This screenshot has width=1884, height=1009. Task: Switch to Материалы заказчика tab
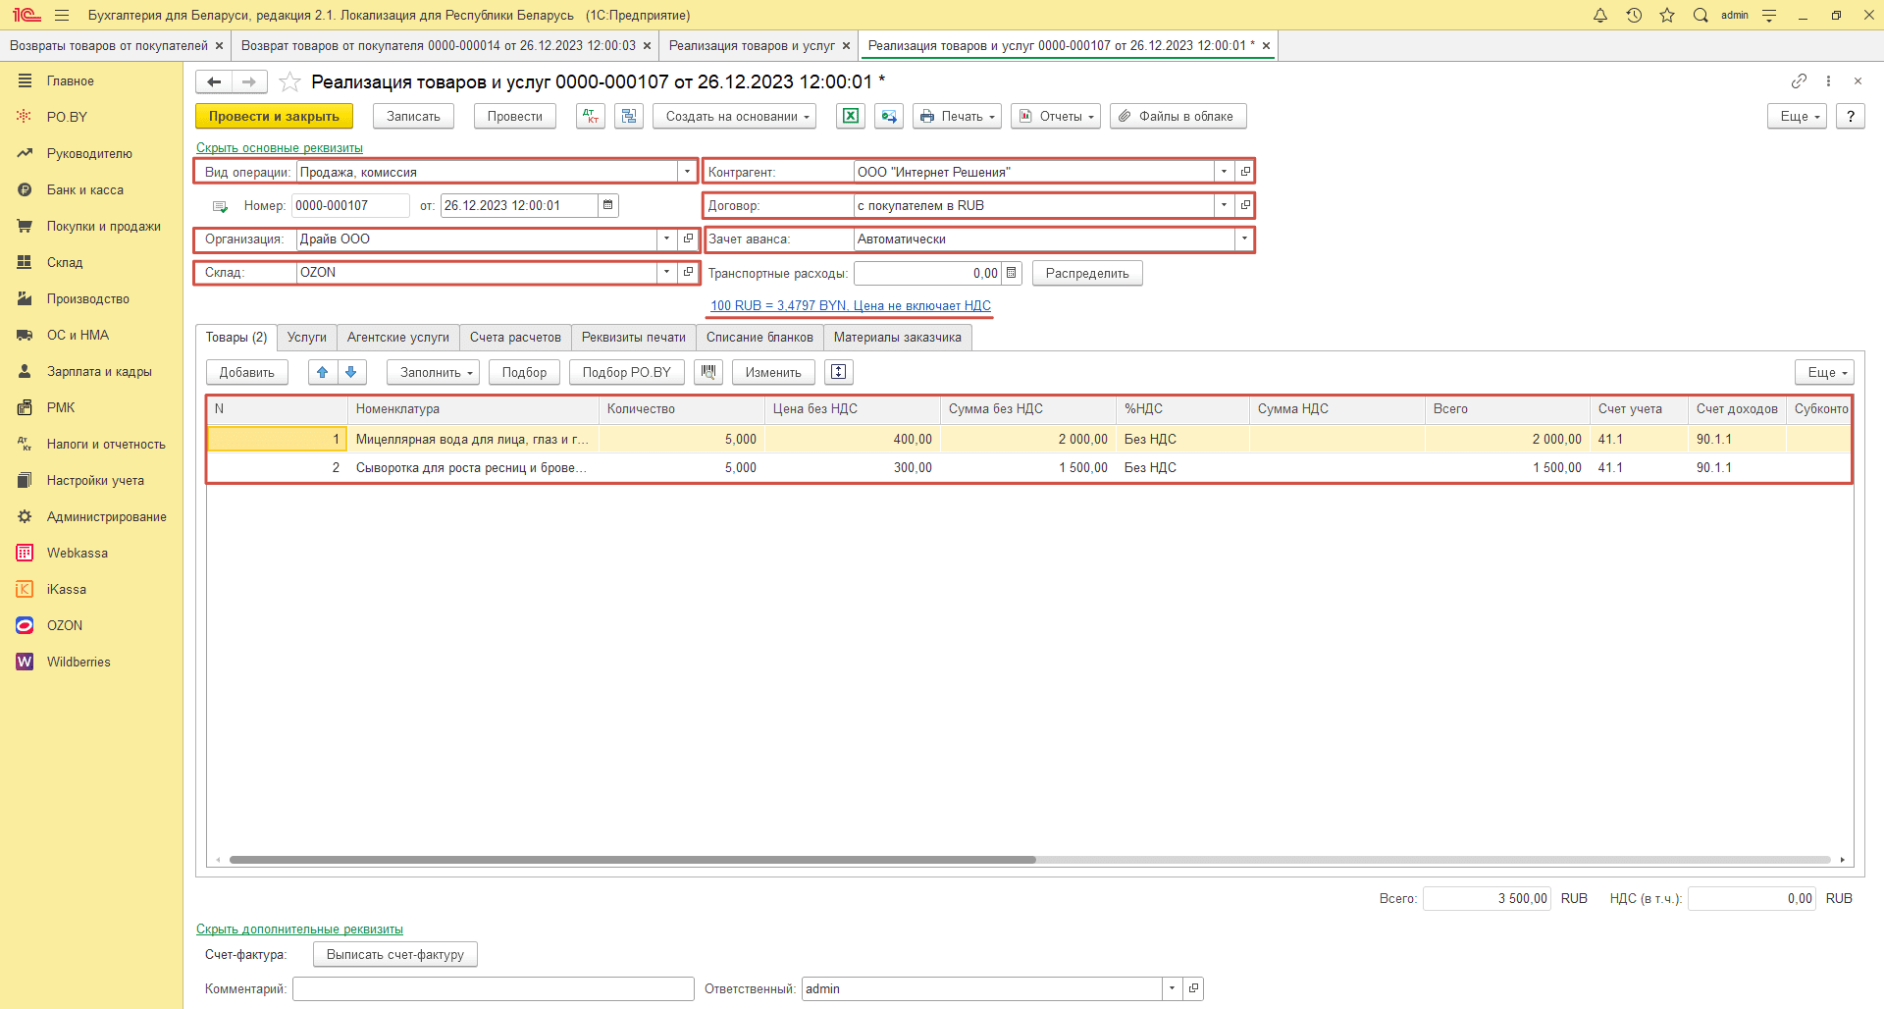click(x=898, y=337)
